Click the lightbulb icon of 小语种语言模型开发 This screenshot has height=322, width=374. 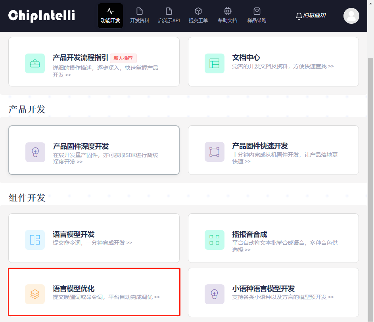tap(215, 294)
